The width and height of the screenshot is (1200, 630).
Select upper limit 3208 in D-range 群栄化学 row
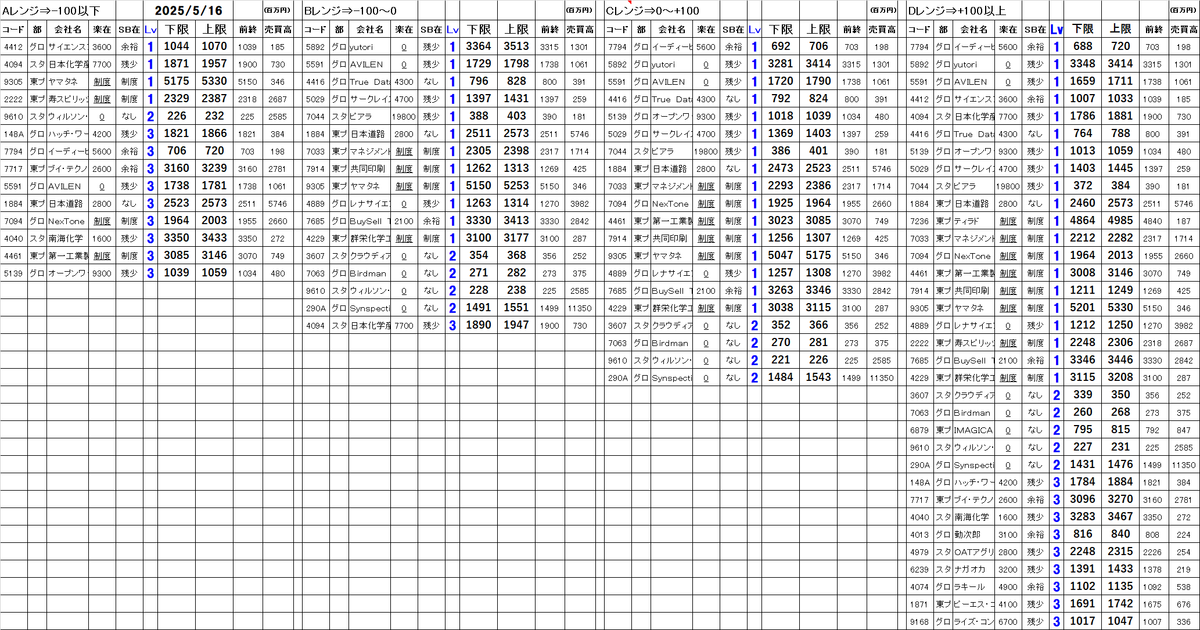pyautogui.click(x=1120, y=377)
